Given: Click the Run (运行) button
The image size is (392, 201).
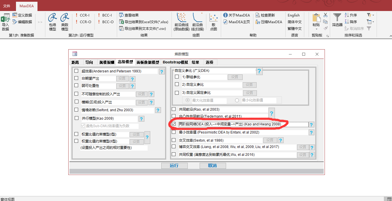Looking at the screenshot, I should pyautogui.click(x=174, y=166).
